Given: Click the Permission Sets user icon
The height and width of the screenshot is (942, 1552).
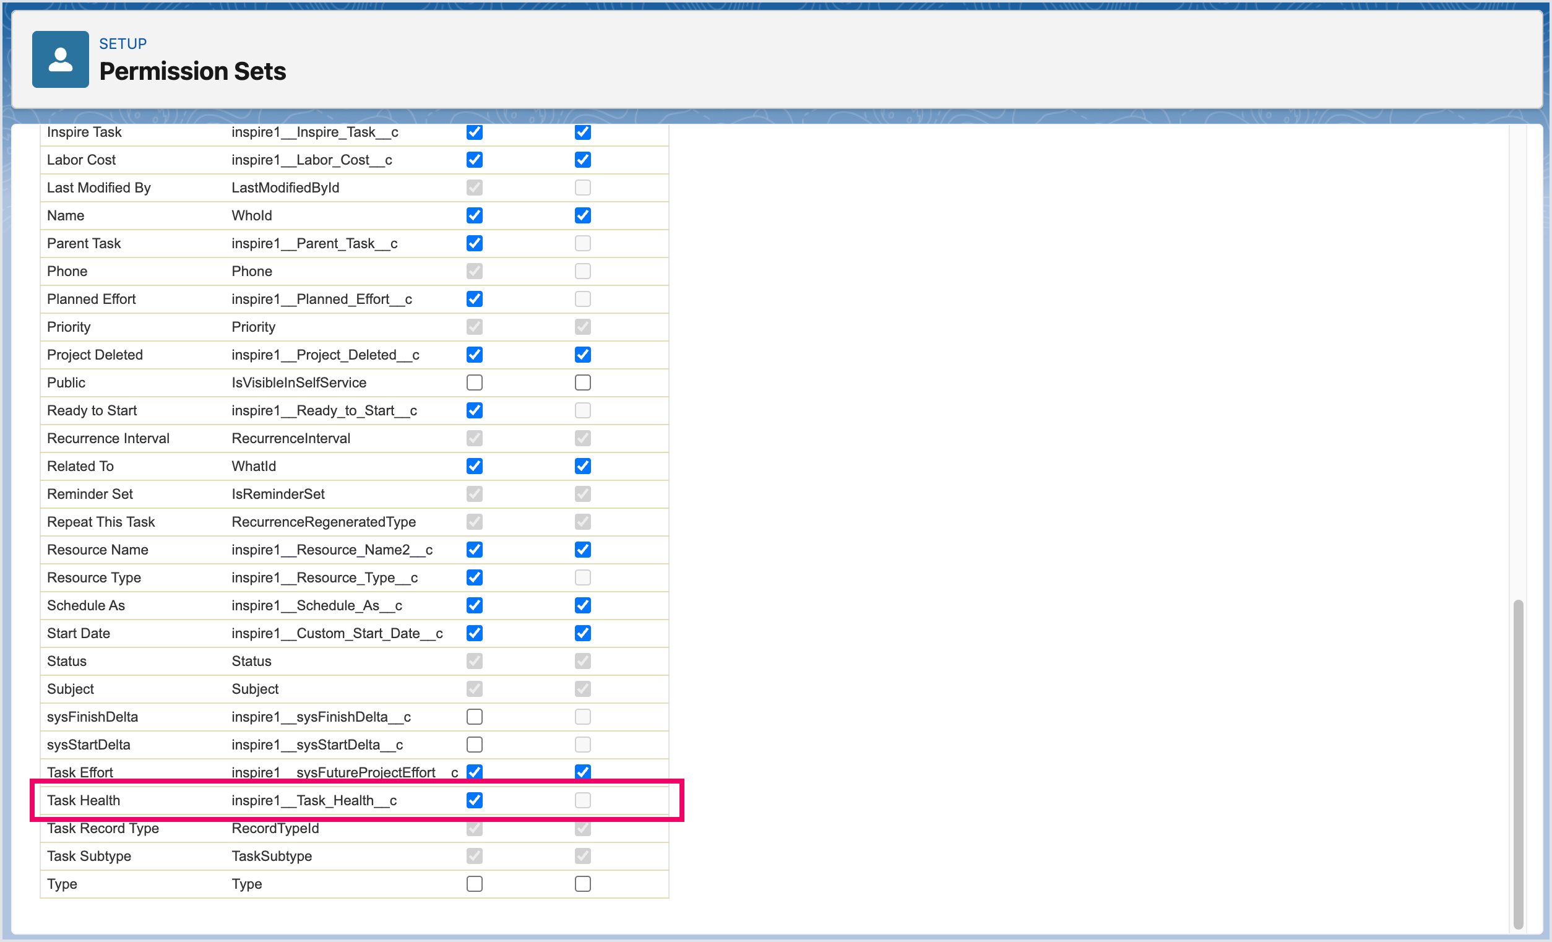Looking at the screenshot, I should 61,59.
